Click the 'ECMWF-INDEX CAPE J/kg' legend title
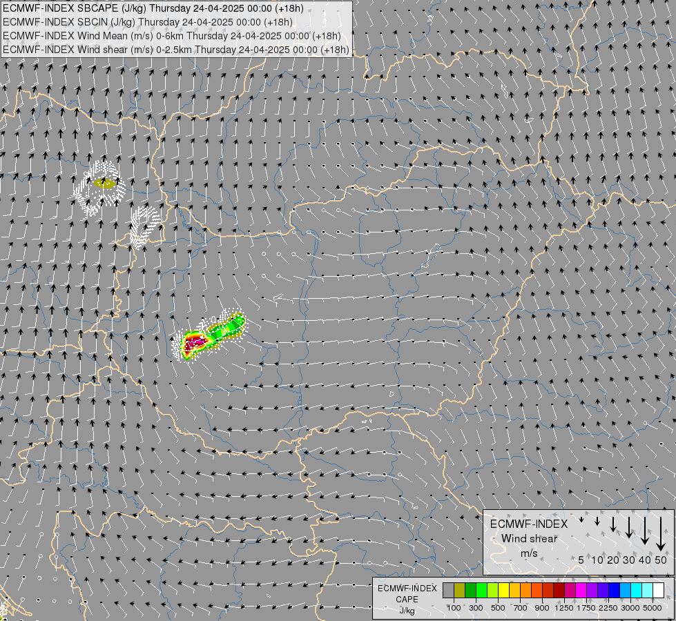The image size is (676, 621). (x=407, y=600)
